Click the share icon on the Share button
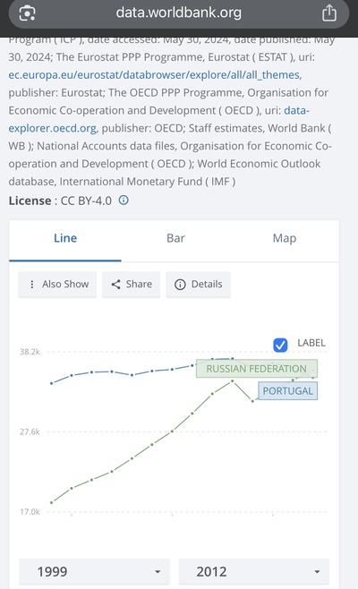The width and height of the screenshot is (358, 589). (x=115, y=285)
